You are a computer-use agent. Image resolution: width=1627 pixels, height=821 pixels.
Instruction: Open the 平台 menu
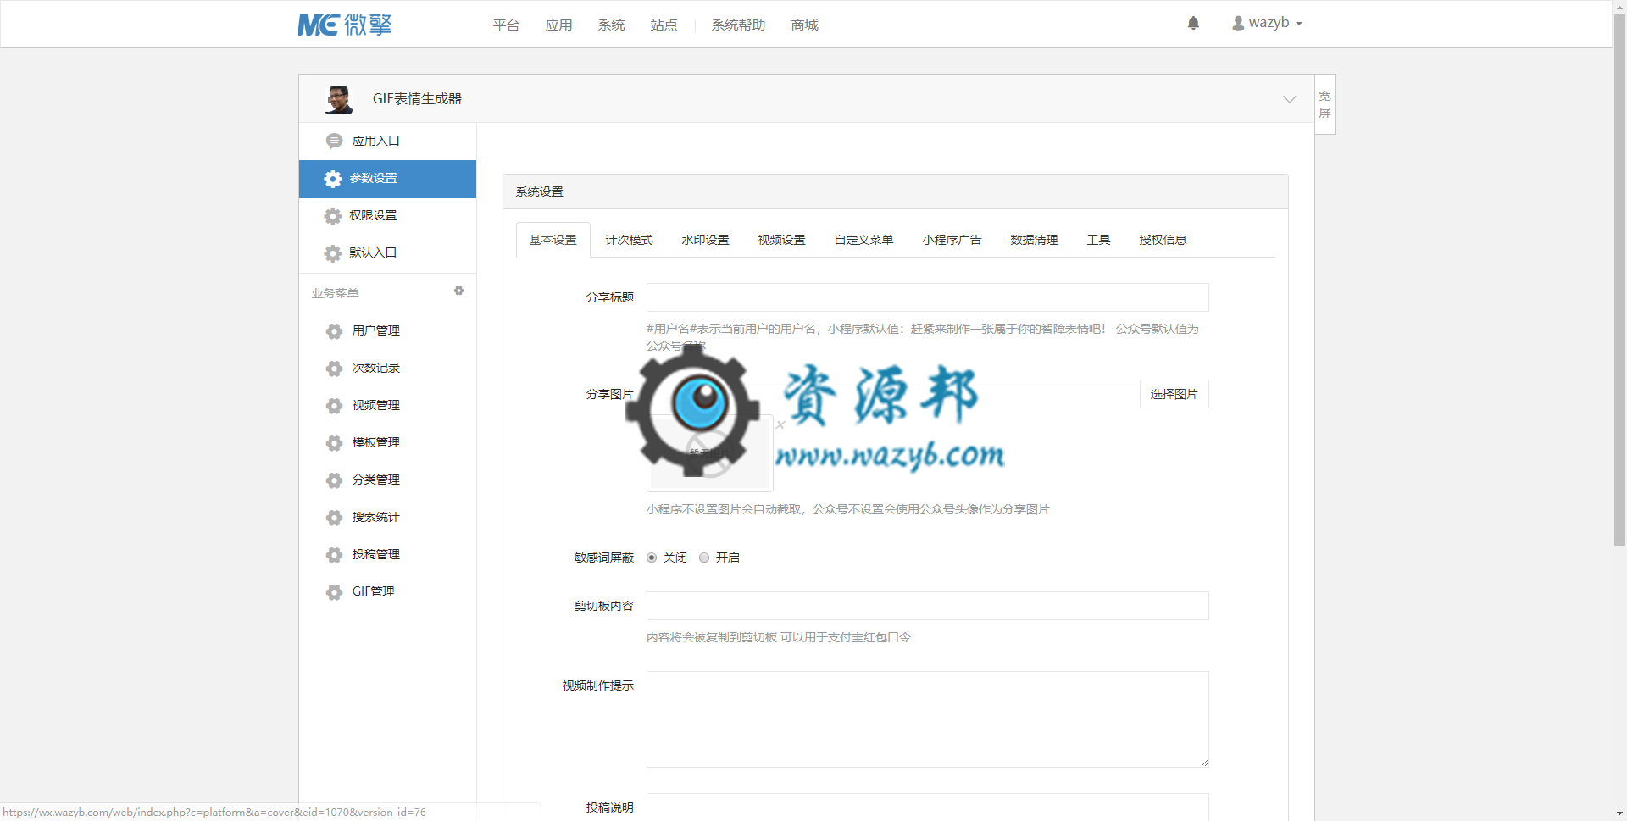(506, 25)
